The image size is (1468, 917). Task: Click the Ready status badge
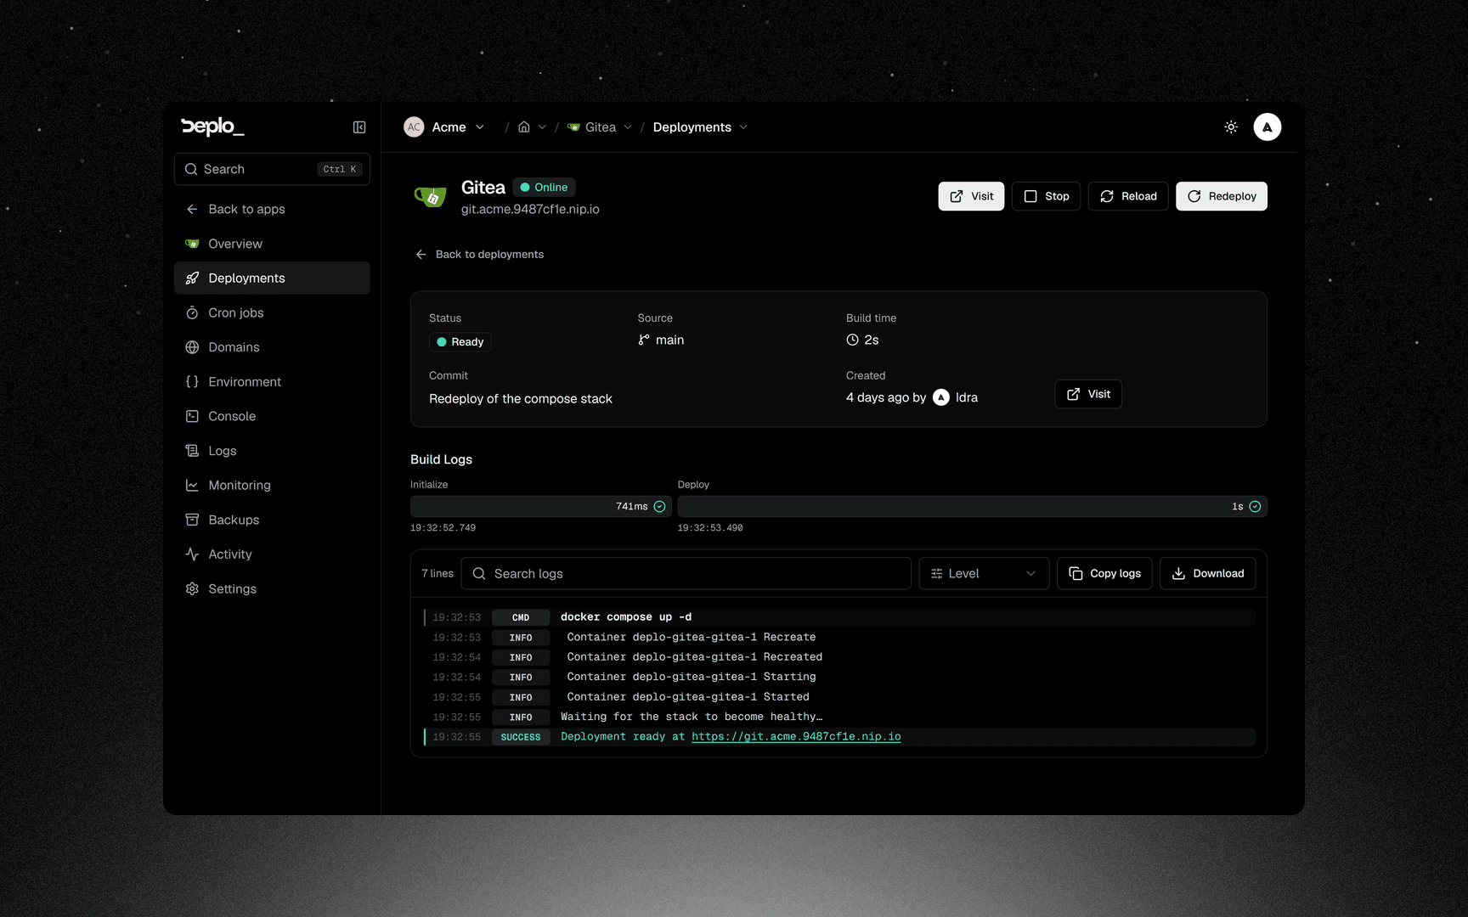point(460,342)
